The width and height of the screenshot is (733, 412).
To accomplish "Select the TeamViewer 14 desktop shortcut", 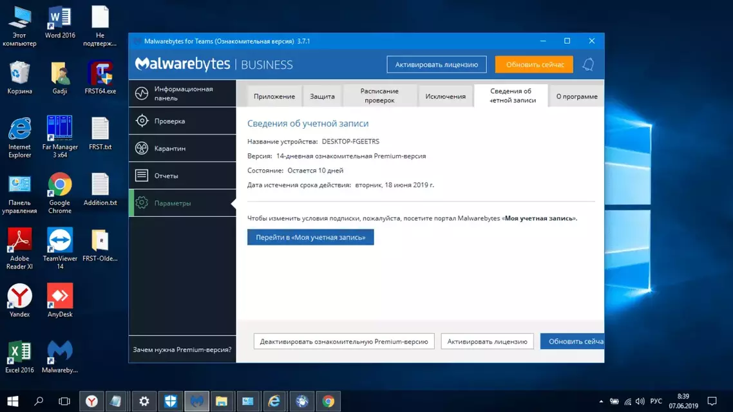I will pos(60,249).
